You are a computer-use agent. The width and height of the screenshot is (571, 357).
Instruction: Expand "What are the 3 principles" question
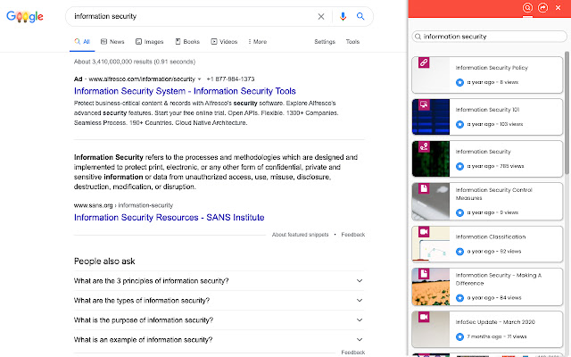(x=359, y=281)
